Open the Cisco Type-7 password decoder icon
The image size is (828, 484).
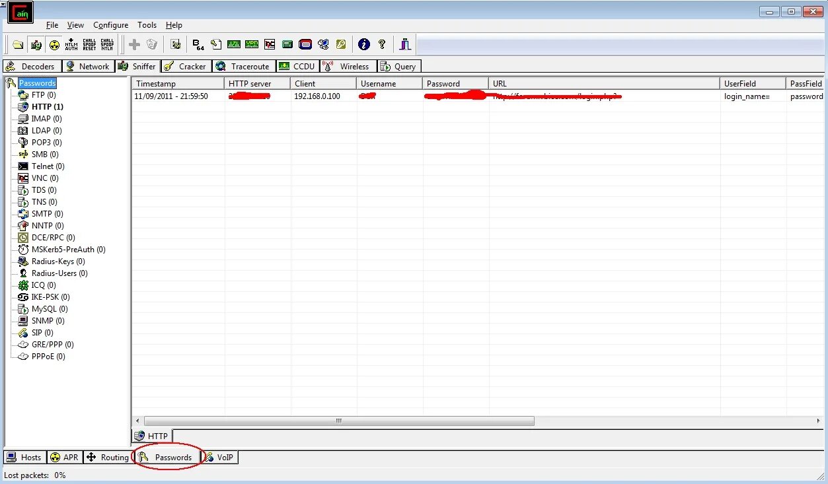(x=234, y=45)
